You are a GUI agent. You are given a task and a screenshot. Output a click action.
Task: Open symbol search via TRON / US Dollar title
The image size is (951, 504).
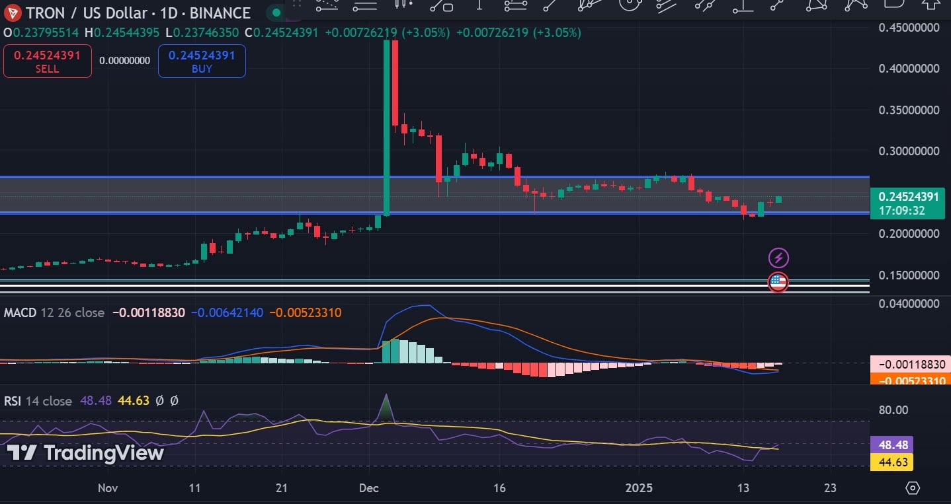[x=138, y=13]
